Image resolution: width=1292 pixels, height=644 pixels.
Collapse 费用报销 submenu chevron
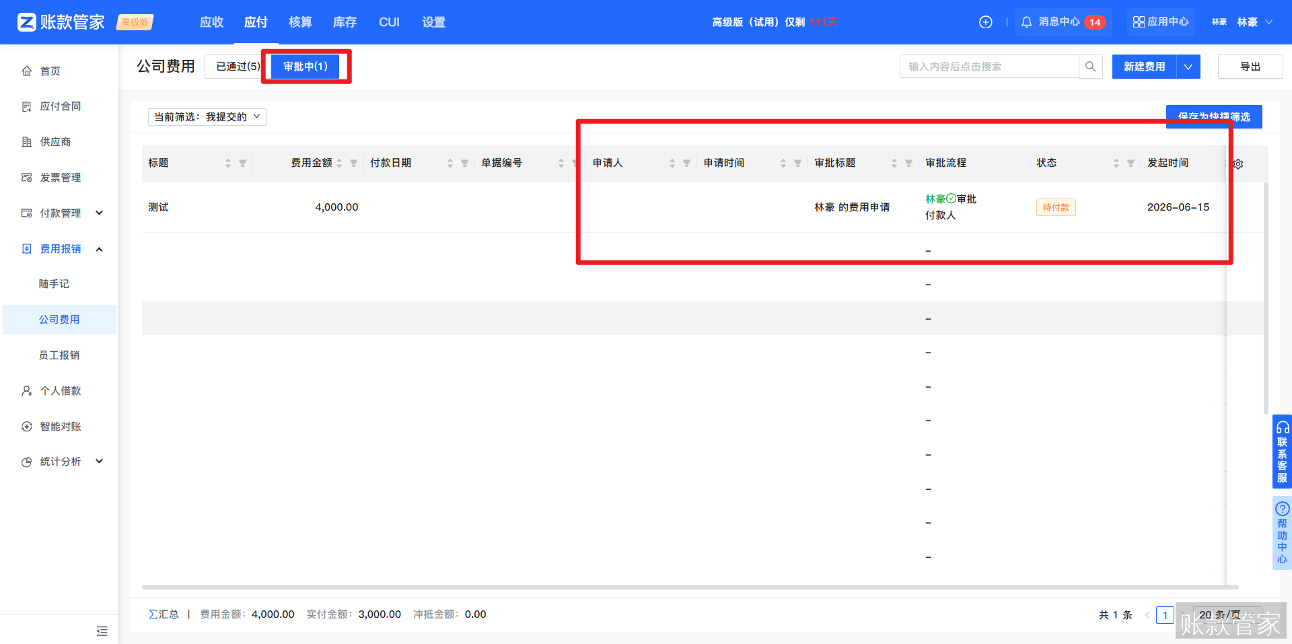tap(100, 249)
